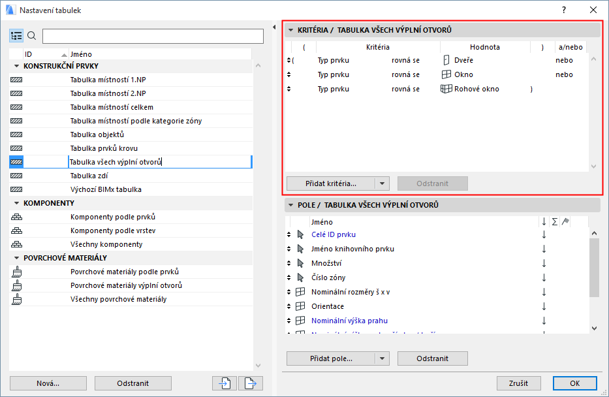Toggle sort arrow for Jméno knihovního prvku
The height and width of the screenshot is (397, 609).
coord(544,249)
